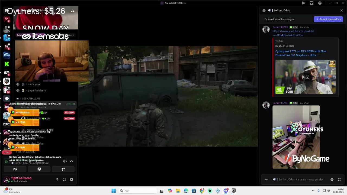The width and height of the screenshot is (347, 195).
Task: Open the Kitana server icon
Action: tap(7, 55)
